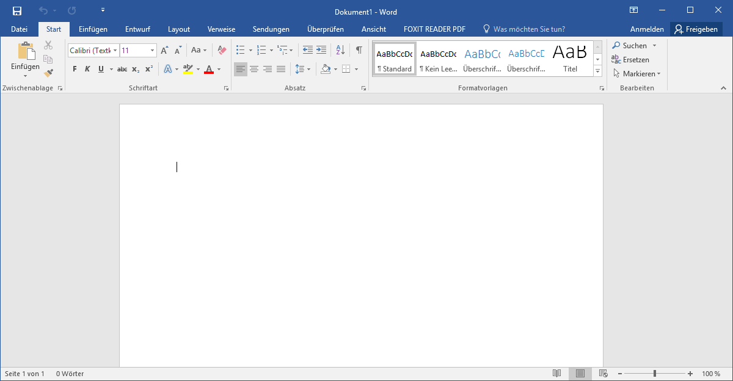733x381 pixels.
Task: Open the line spacing dropdown
Action: pyautogui.click(x=303, y=69)
